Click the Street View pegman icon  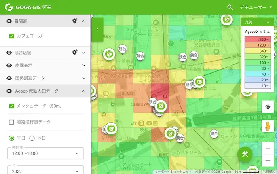[268, 127]
